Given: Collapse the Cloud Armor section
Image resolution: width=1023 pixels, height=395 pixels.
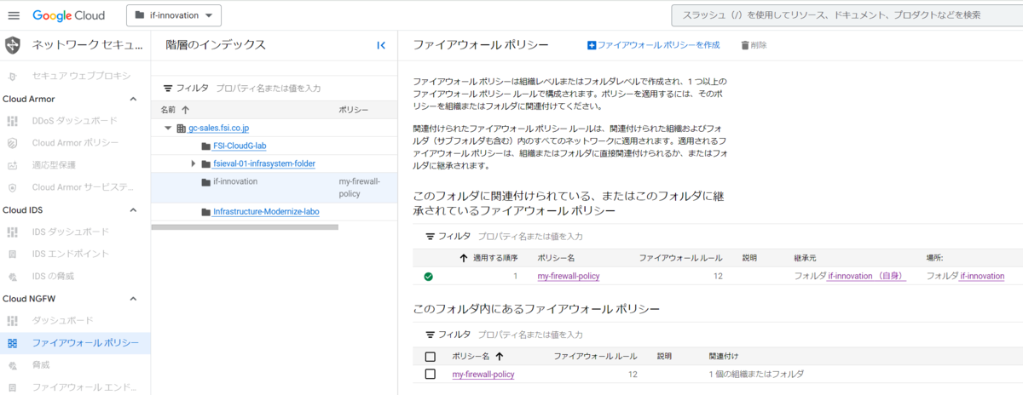Looking at the screenshot, I should [x=133, y=99].
